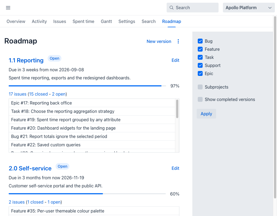277x216 pixels.
Task: Select the Roadmap tab
Action: (x=172, y=21)
